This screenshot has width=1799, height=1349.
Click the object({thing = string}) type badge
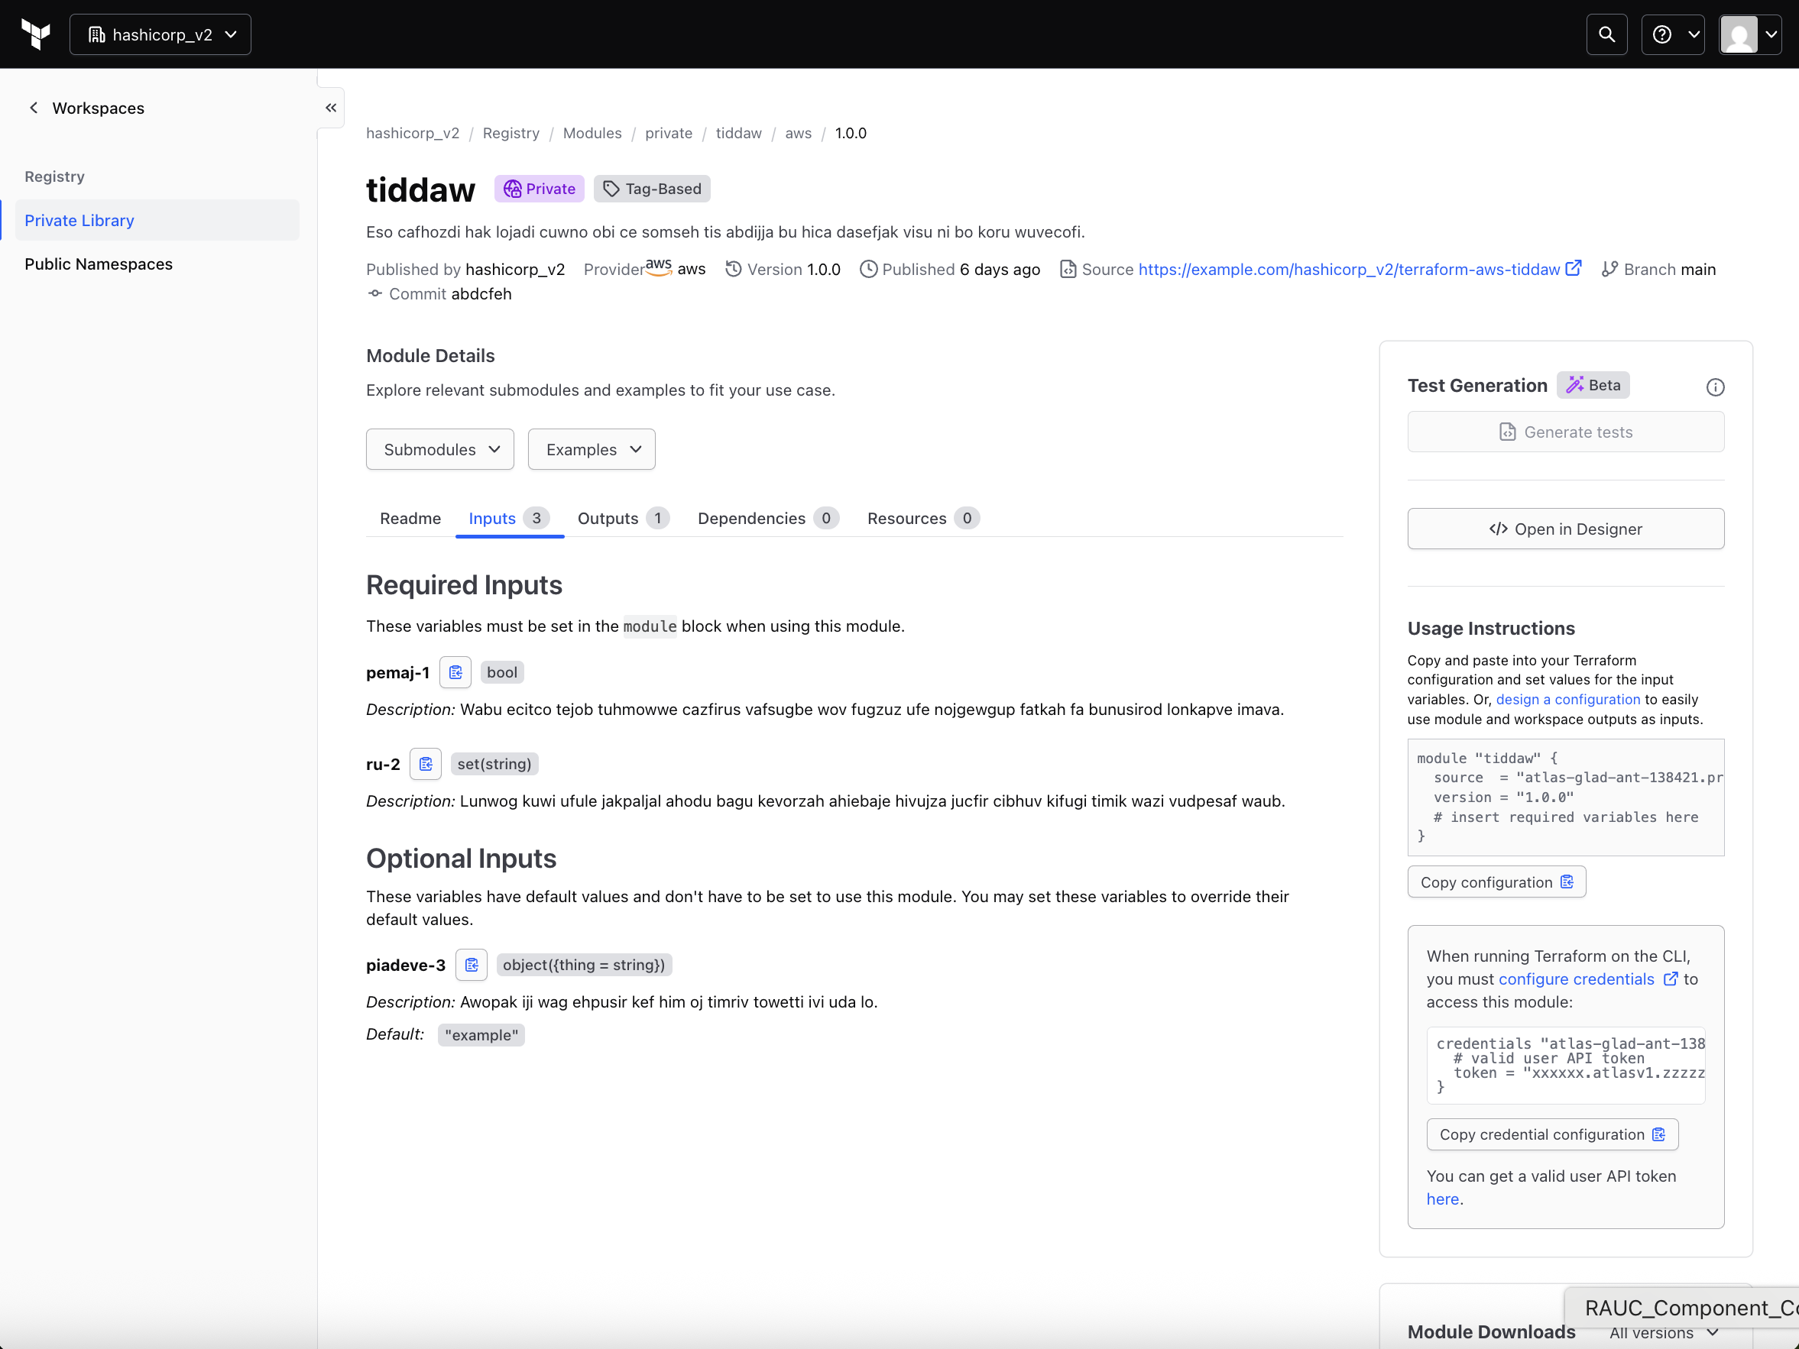coord(584,966)
